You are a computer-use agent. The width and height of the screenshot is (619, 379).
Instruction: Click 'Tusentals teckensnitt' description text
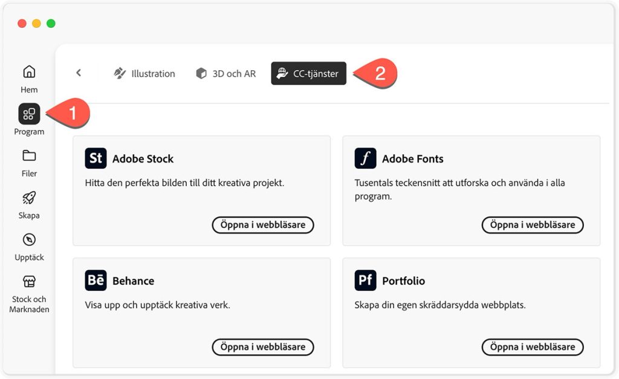coord(459,190)
